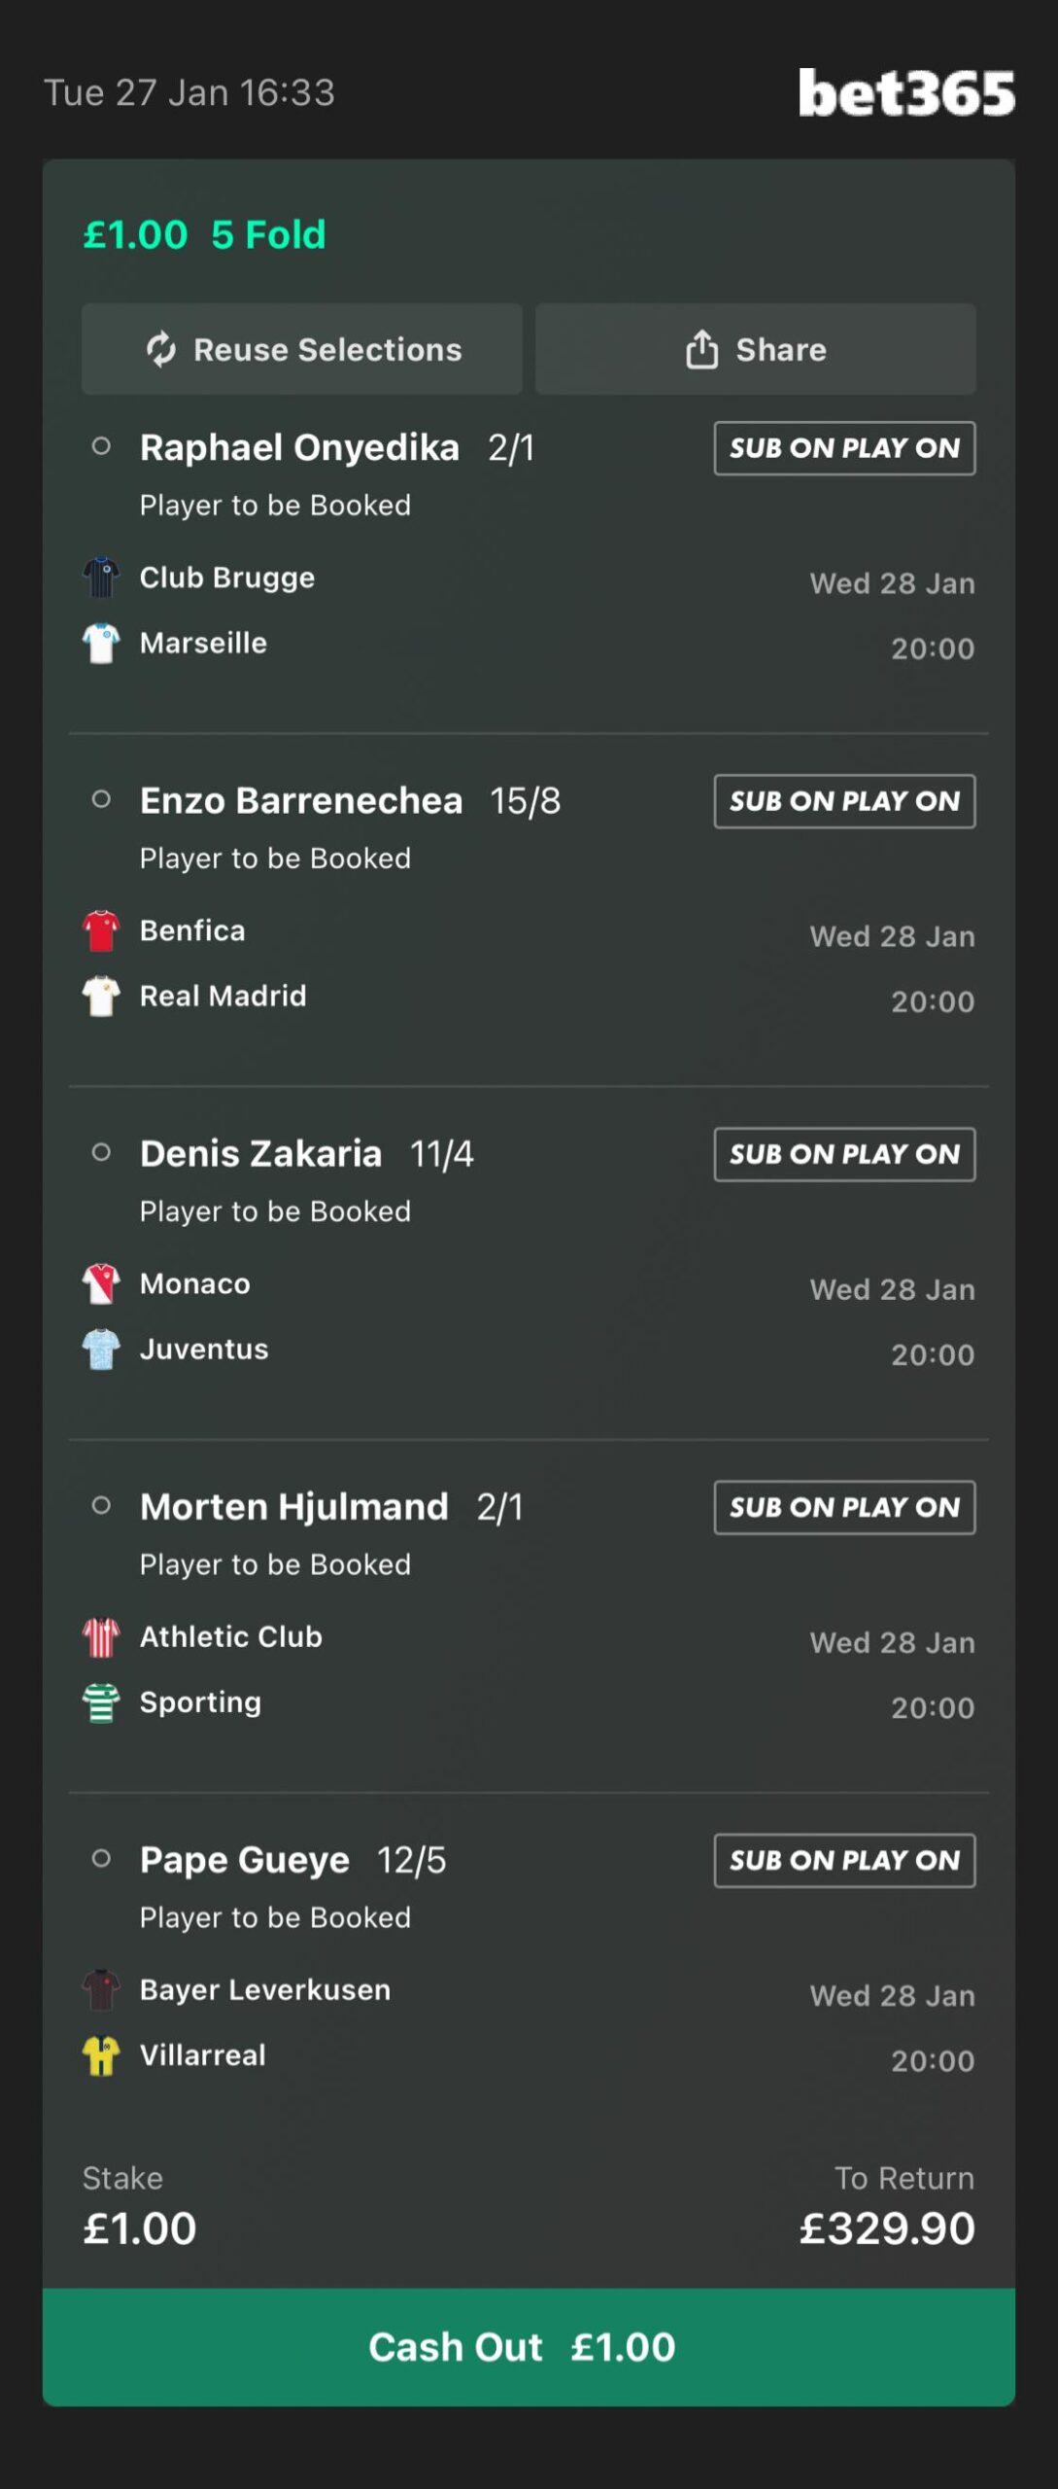Click the Villarreal yellow shirt icon
This screenshot has height=2489, width=1058.
[101, 2055]
